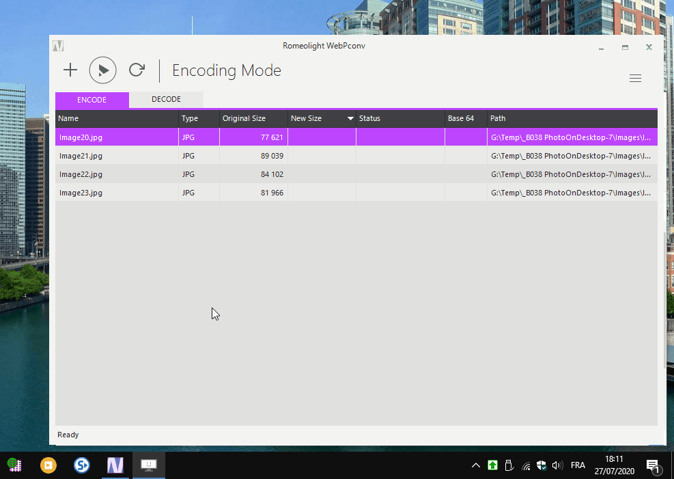
Task: Open the blue S taskbar application
Action: click(82, 465)
